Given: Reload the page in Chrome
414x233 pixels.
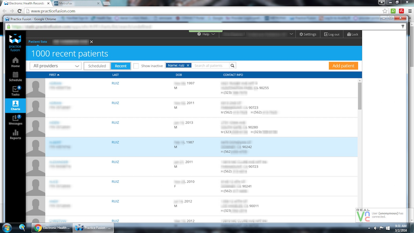Looking at the screenshot, I should click(x=19, y=11).
